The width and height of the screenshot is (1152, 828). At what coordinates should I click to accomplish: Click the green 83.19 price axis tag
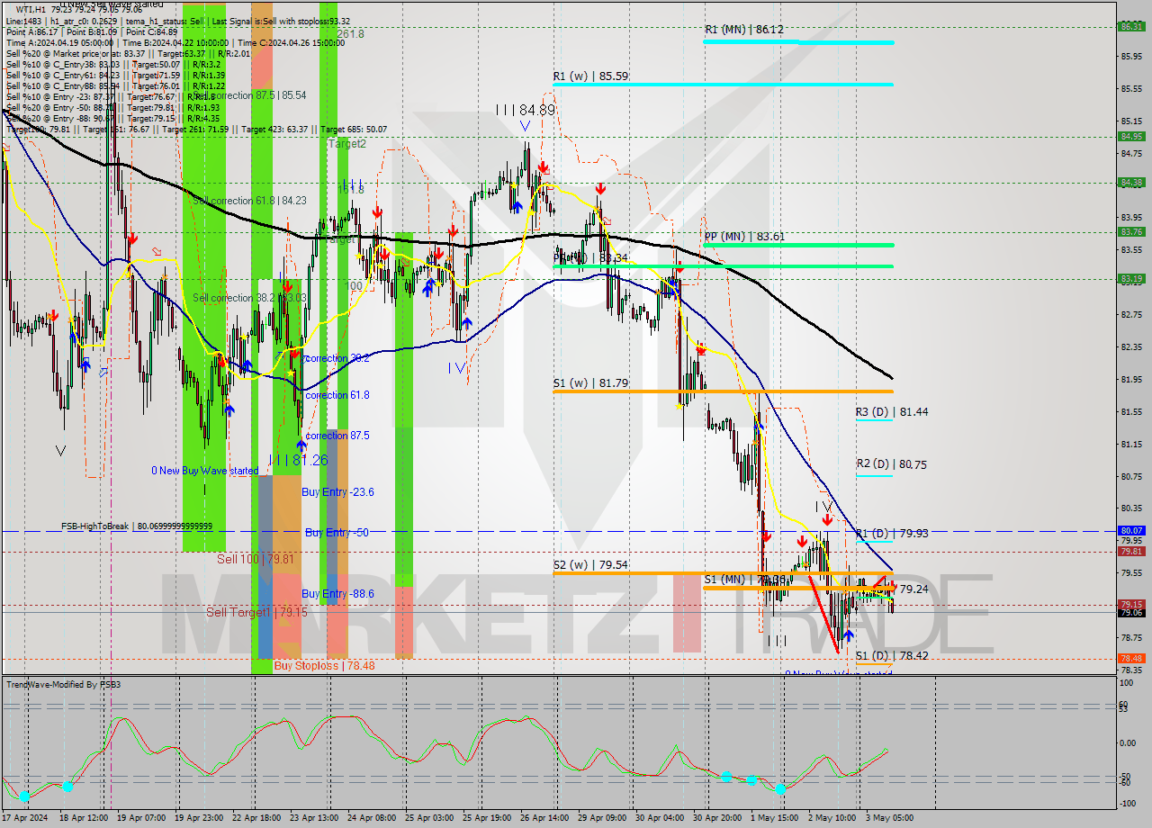tap(1130, 279)
